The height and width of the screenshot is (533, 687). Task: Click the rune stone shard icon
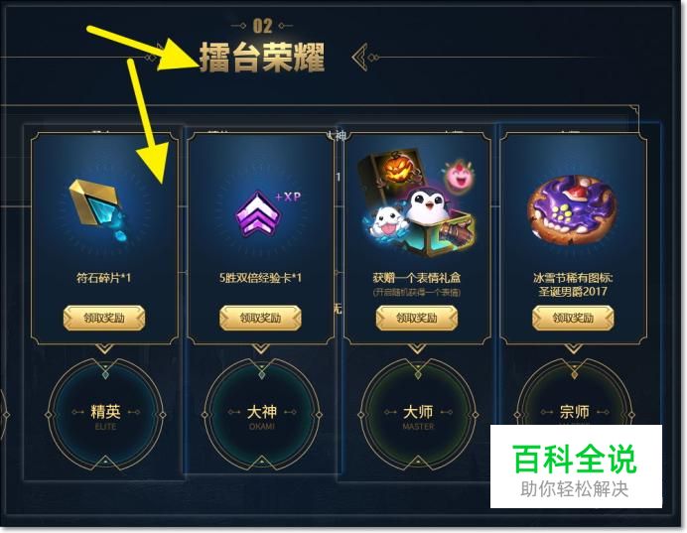(99, 210)
